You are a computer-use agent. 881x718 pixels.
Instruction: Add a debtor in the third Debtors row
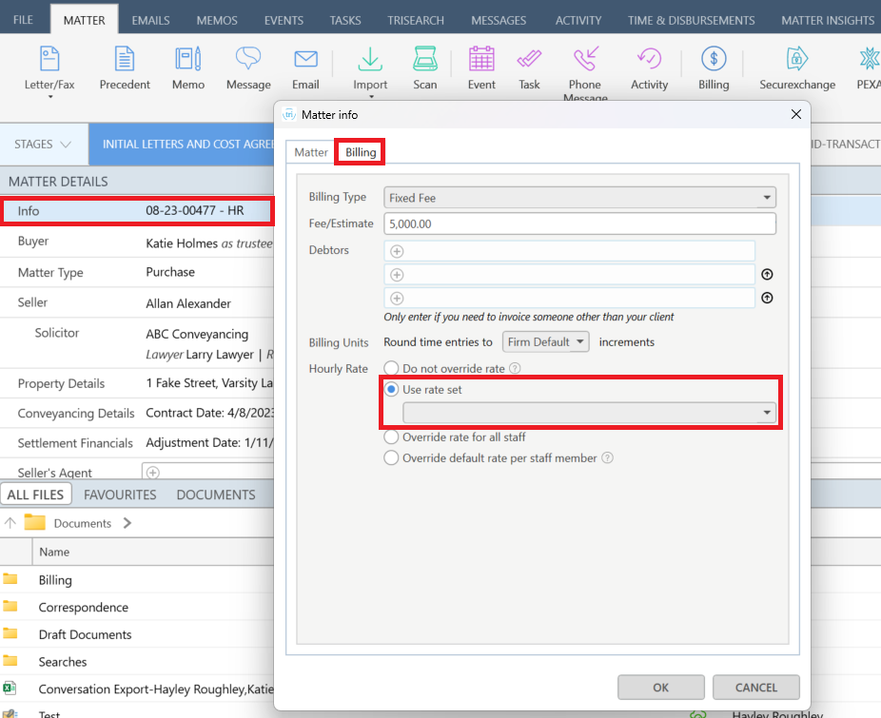pyautogui.click(x=398, y=299)
